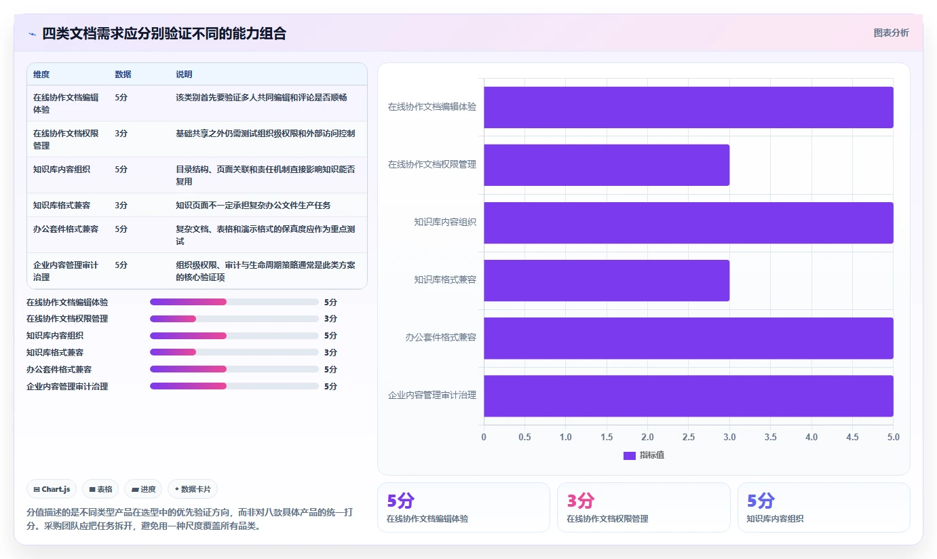This screenshot has width=937, height=559.
Task: Click the page title 四类文档需求应分别验证不同的能力组合
Action: [164, 33]
